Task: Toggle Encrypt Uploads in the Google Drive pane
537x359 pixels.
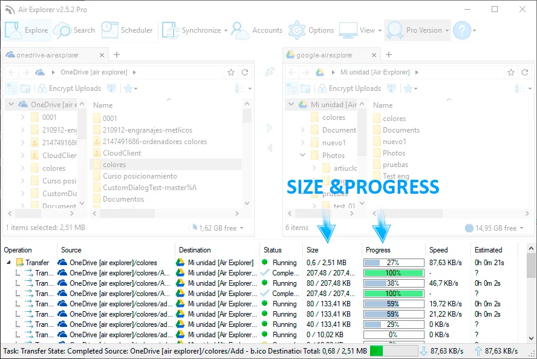Action: (x=350, y=88)
